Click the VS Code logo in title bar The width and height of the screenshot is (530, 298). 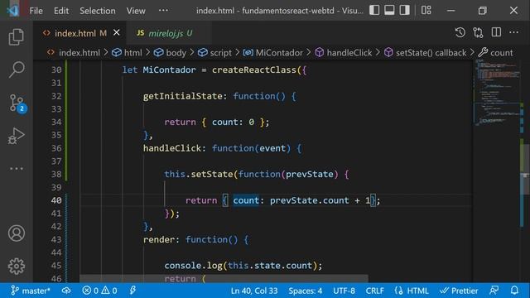(13, 11)
